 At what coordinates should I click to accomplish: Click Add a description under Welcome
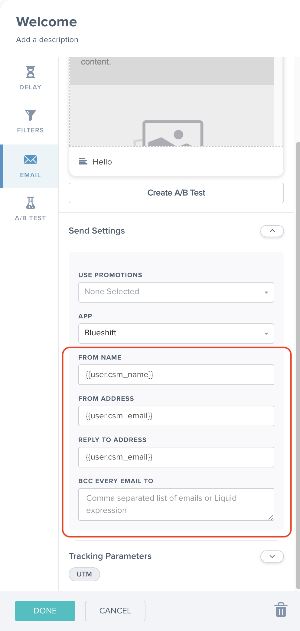(47, 39)
